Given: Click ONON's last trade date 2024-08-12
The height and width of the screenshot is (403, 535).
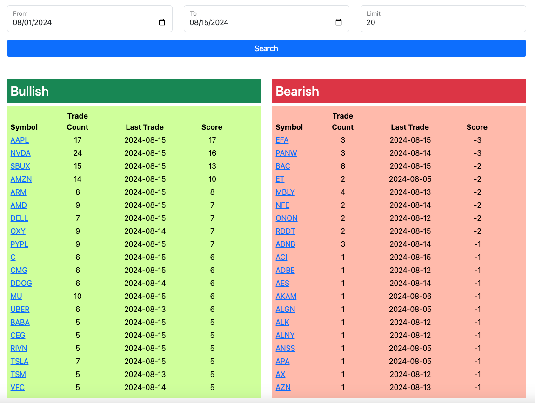Looking at the screenshot, I should [410, 218].
